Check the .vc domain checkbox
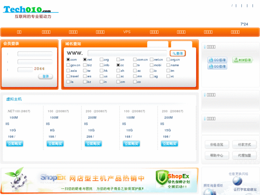Screen dimensions: 260x195 click(168, 76)
